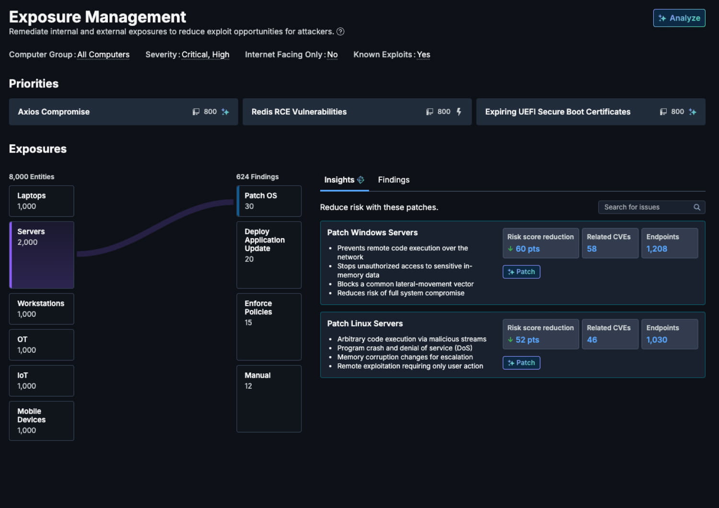Click the sparkle icon on UEFI Certificates card
Screen dimensions: 719x508
(693, 112)
